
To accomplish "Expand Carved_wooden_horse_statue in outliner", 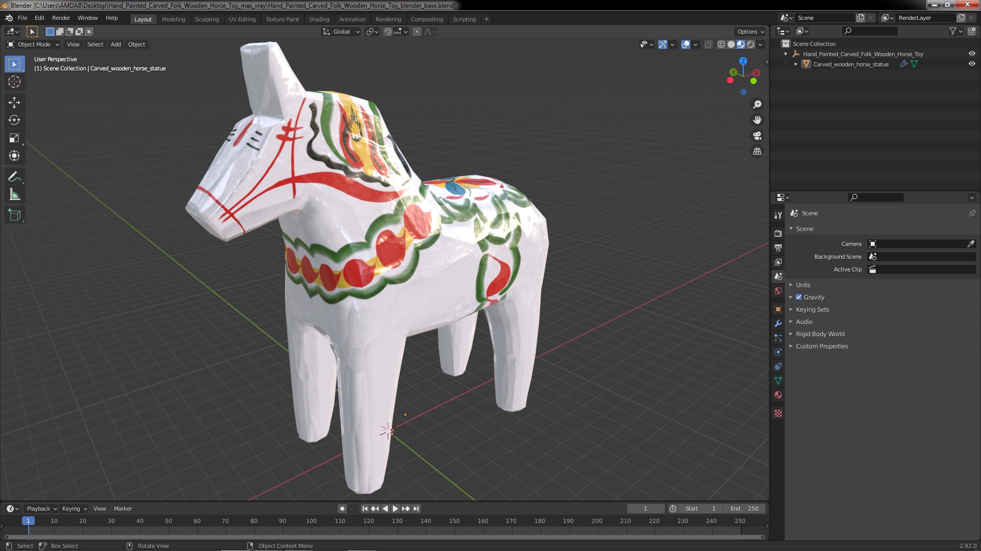I will coord(796,64).
